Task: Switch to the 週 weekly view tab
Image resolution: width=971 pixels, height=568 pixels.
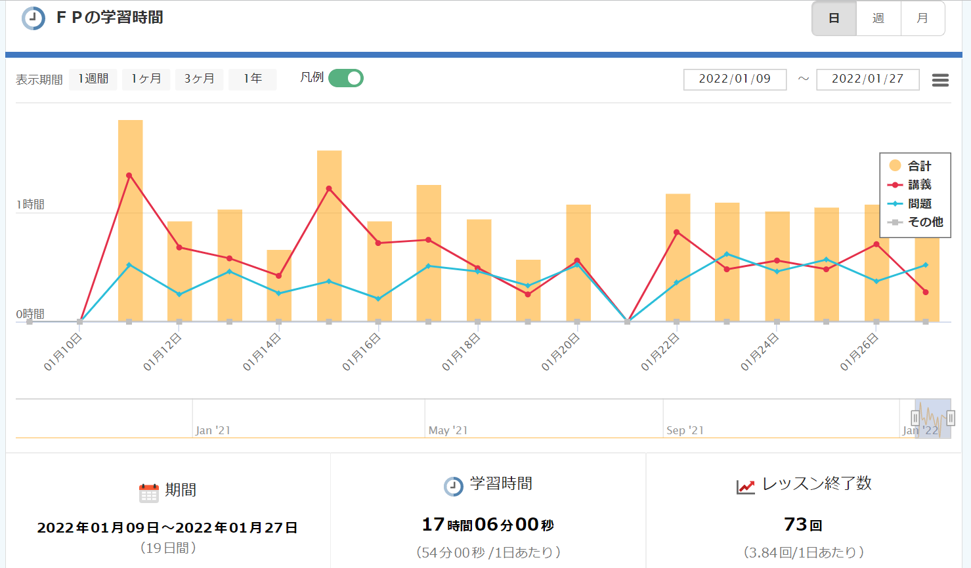Action: (x=878, y=18)
